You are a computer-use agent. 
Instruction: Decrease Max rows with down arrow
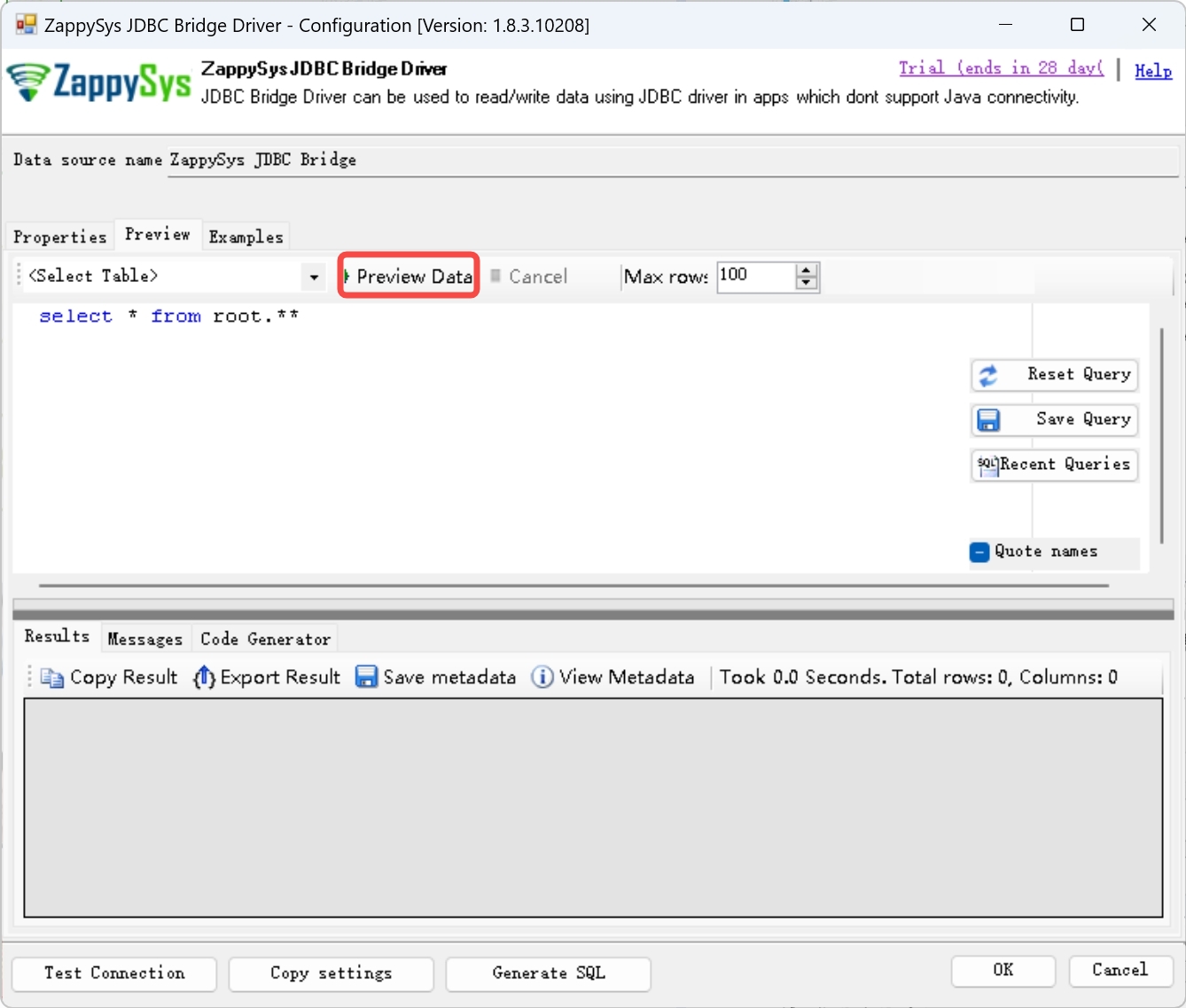[x=806, y=284]
